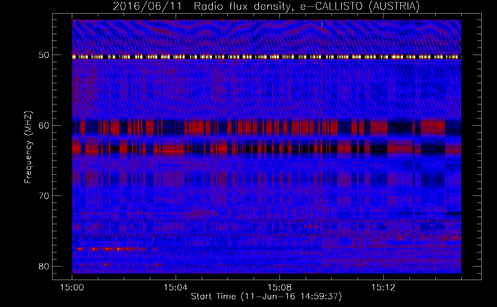Click the bright yellow interference band at 50 MHz
Viewport: 497px width, 307px height.
(x=267, y=57)
